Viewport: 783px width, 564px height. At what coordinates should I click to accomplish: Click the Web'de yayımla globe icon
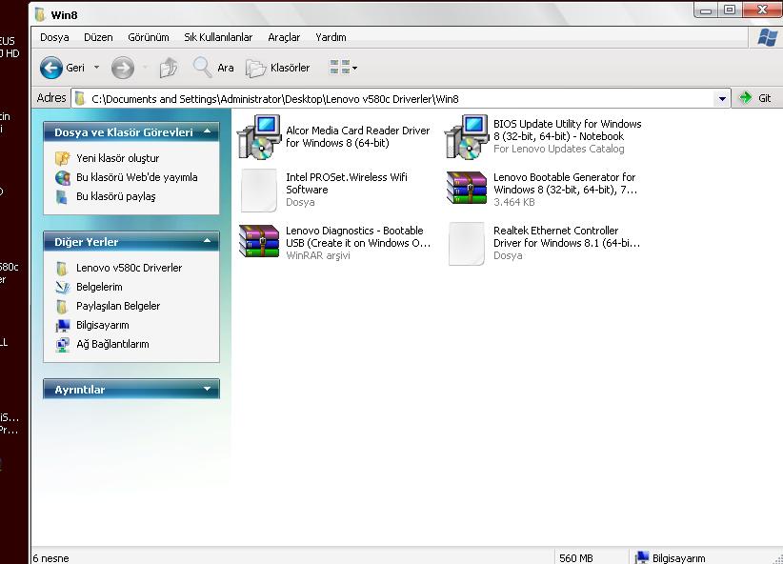pyautogui.click(x=63, y=177)
